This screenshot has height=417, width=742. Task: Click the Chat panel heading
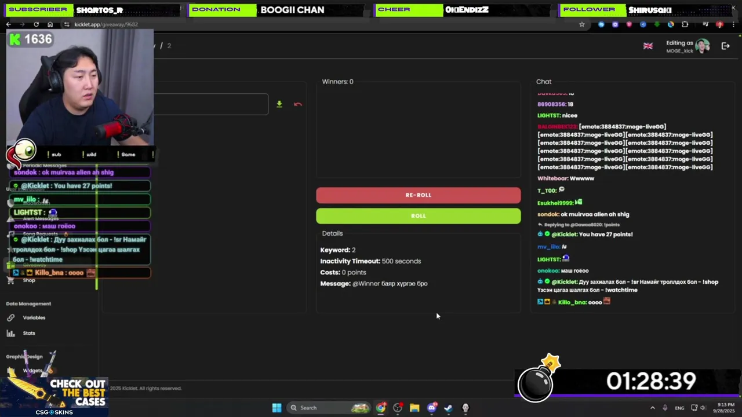tap(544, 82)
